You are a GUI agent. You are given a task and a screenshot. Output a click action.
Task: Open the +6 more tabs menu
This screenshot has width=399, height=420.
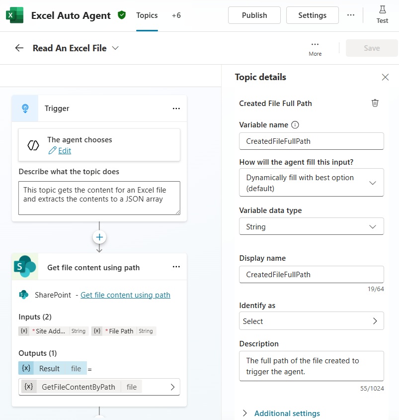click(176, 15)
